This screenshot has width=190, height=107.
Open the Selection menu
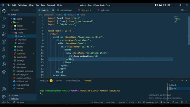coord(23,5)
